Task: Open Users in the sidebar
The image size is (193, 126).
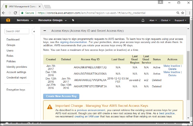Action: [x=10, y=50]
